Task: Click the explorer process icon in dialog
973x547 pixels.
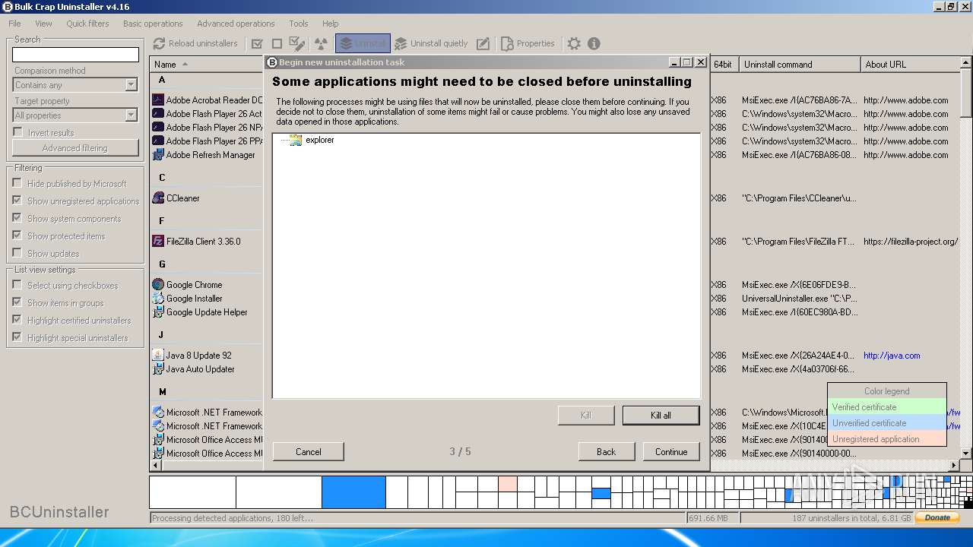Action: click(x=296, y=140)
